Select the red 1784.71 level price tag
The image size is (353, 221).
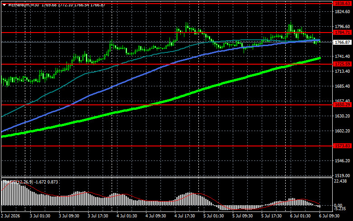[x=342, y=33]
